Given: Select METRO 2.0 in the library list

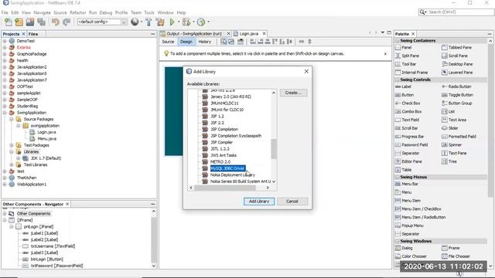Looking at the screenshot, I should point(220,161).
